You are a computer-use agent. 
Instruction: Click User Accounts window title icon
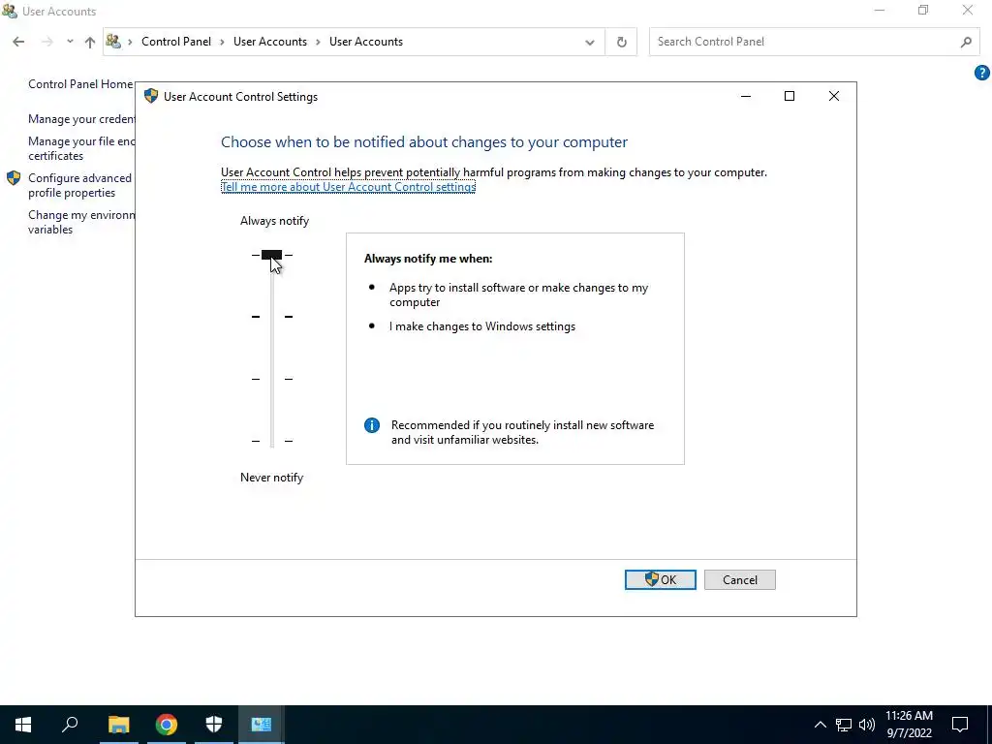pyautogui.click(x=10, y=11)
